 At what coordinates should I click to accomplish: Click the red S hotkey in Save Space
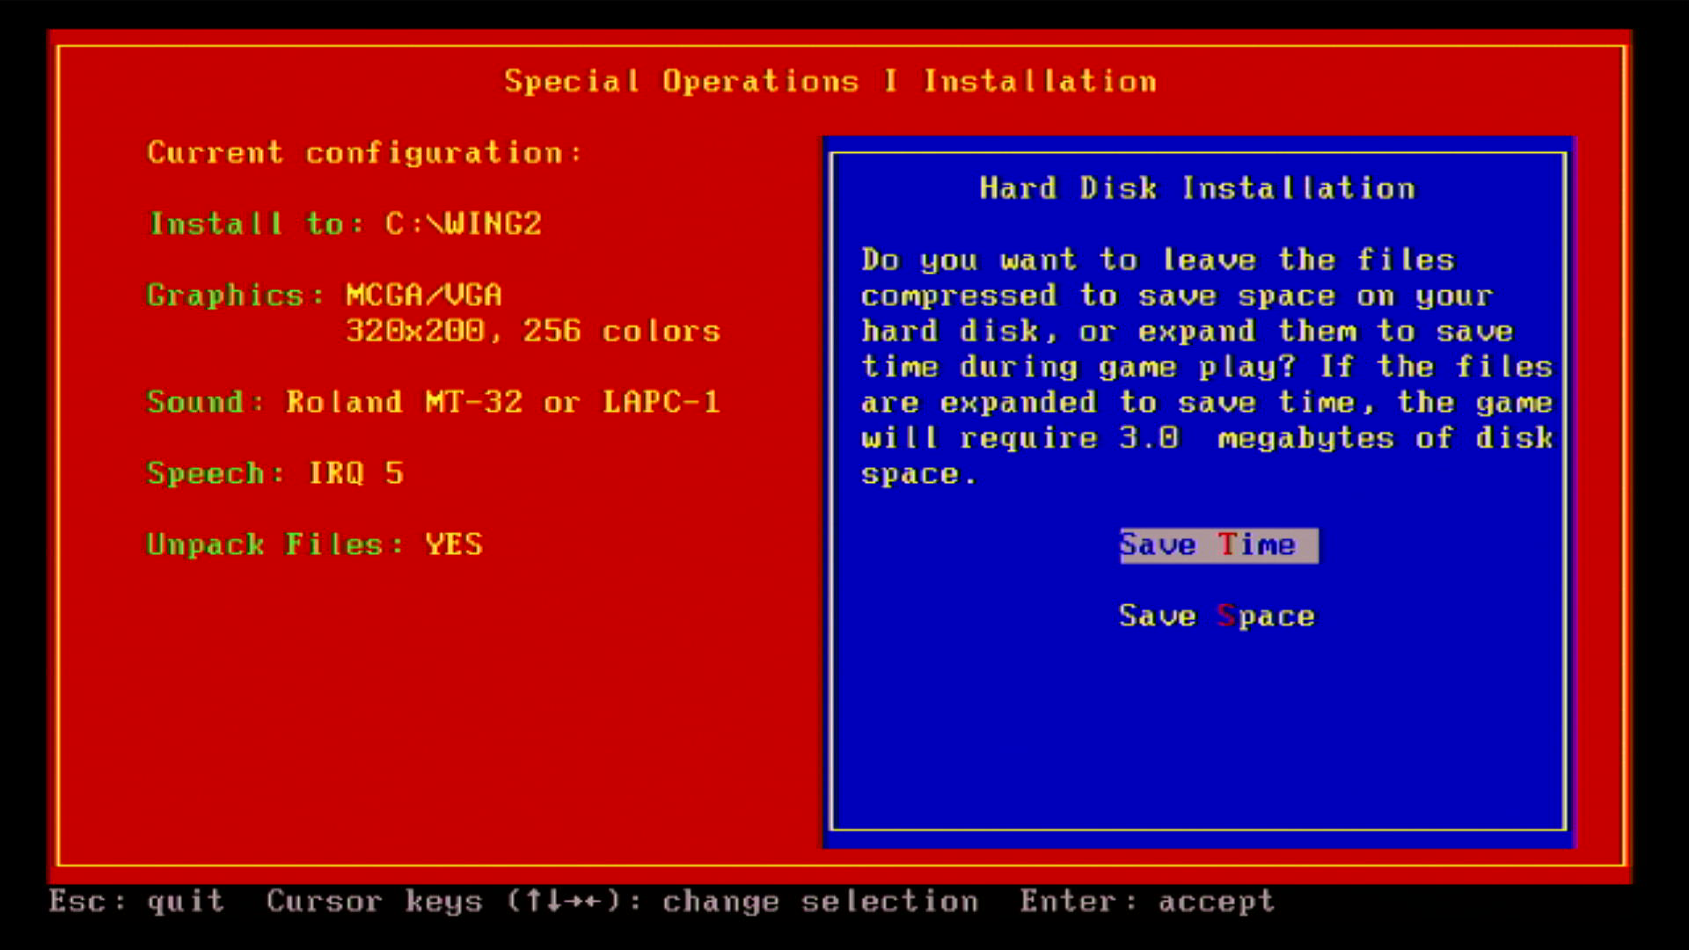click(1226, 617)
